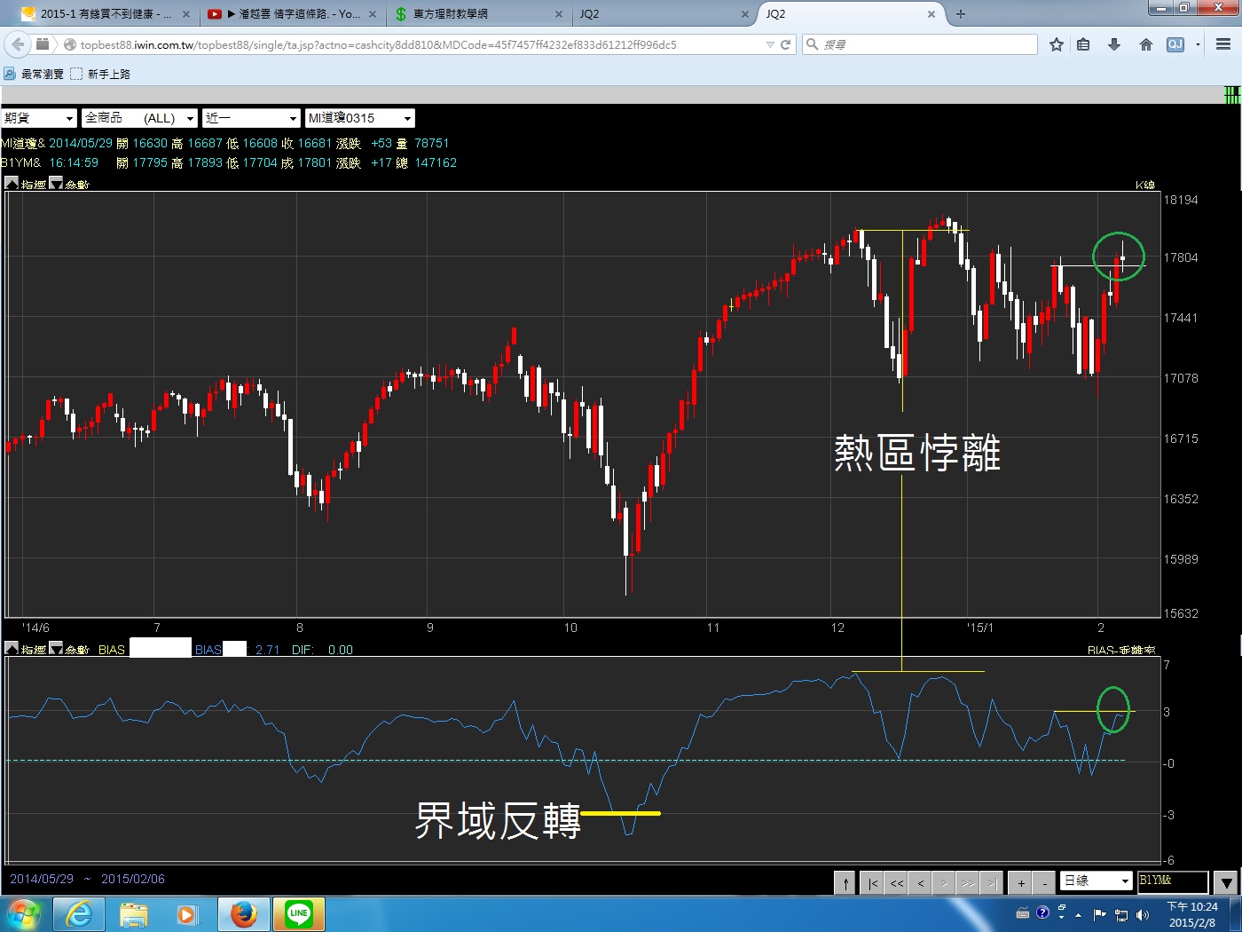Open the 日線 timeframe dropdown
The image size is (1242, 932).
1097,881
